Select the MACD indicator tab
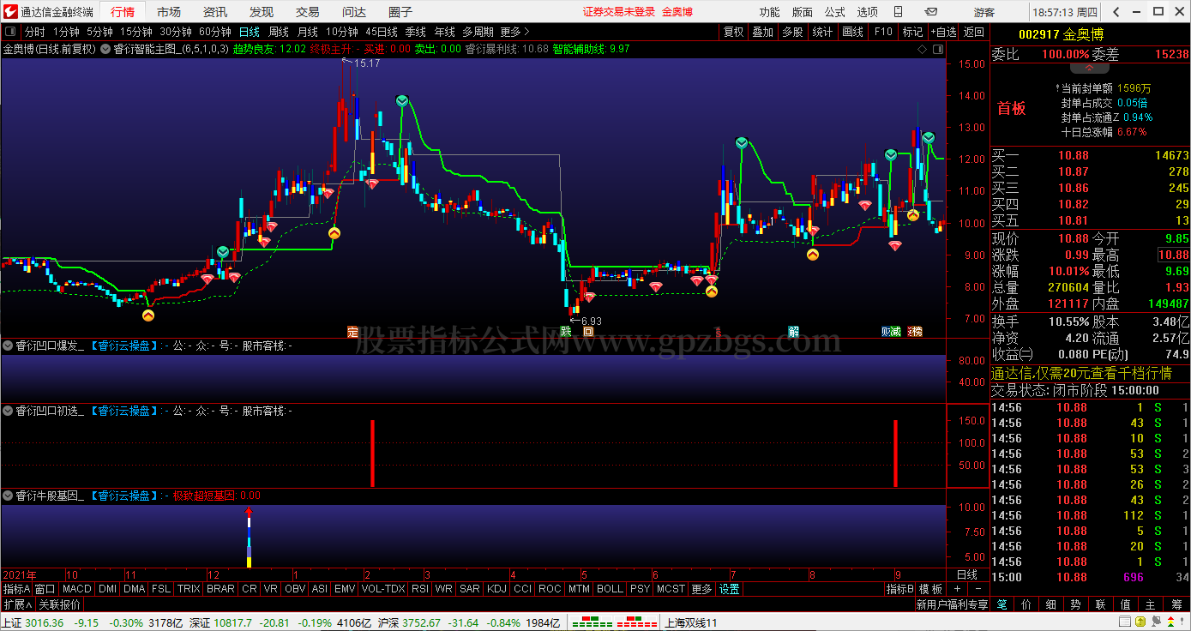Viewport: 1191px width, 631px height. 76,589
